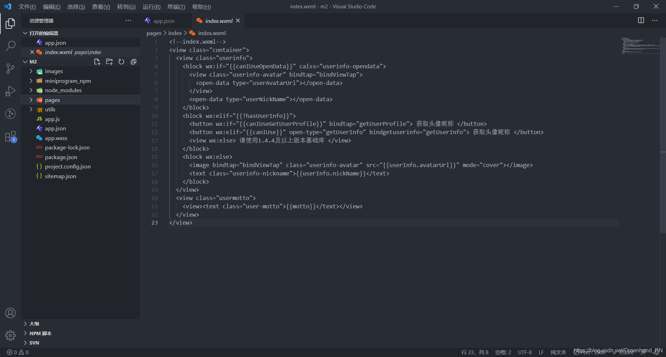The width and height of the screenshot is (666, 357).
Task: Switch to the app.json editor tab
Action: (x=166, y=21)
